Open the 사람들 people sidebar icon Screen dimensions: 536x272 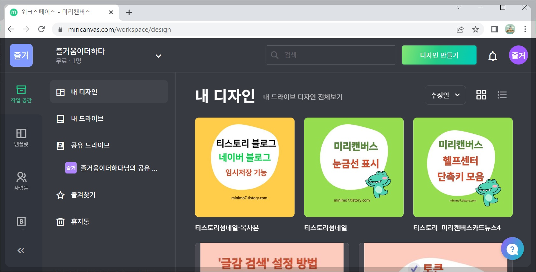tap(21, 181)
